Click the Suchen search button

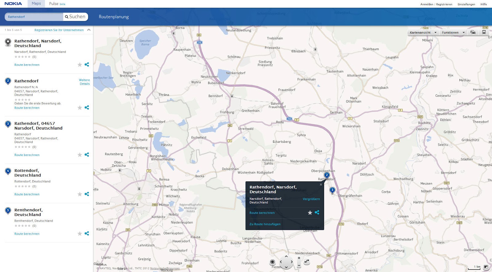pos(75,17)
